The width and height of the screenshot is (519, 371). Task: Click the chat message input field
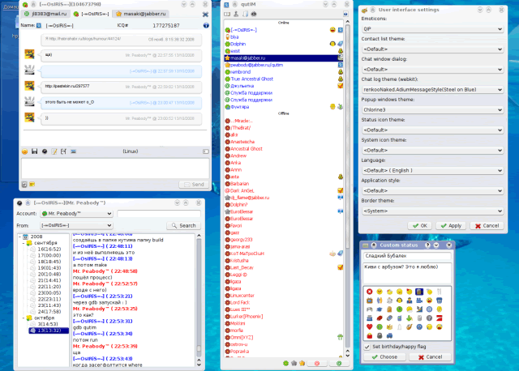pyautogui.click(x=115, y=168)
